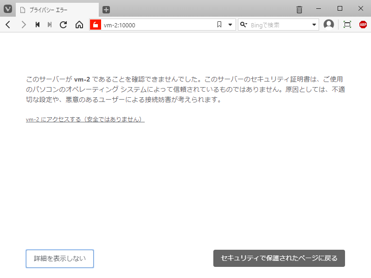This screenshot has width=371, height=278.
Task: Click セキュリティで保護されたページに戻る button
Action: pyautogui.click(x=279, y=258)
